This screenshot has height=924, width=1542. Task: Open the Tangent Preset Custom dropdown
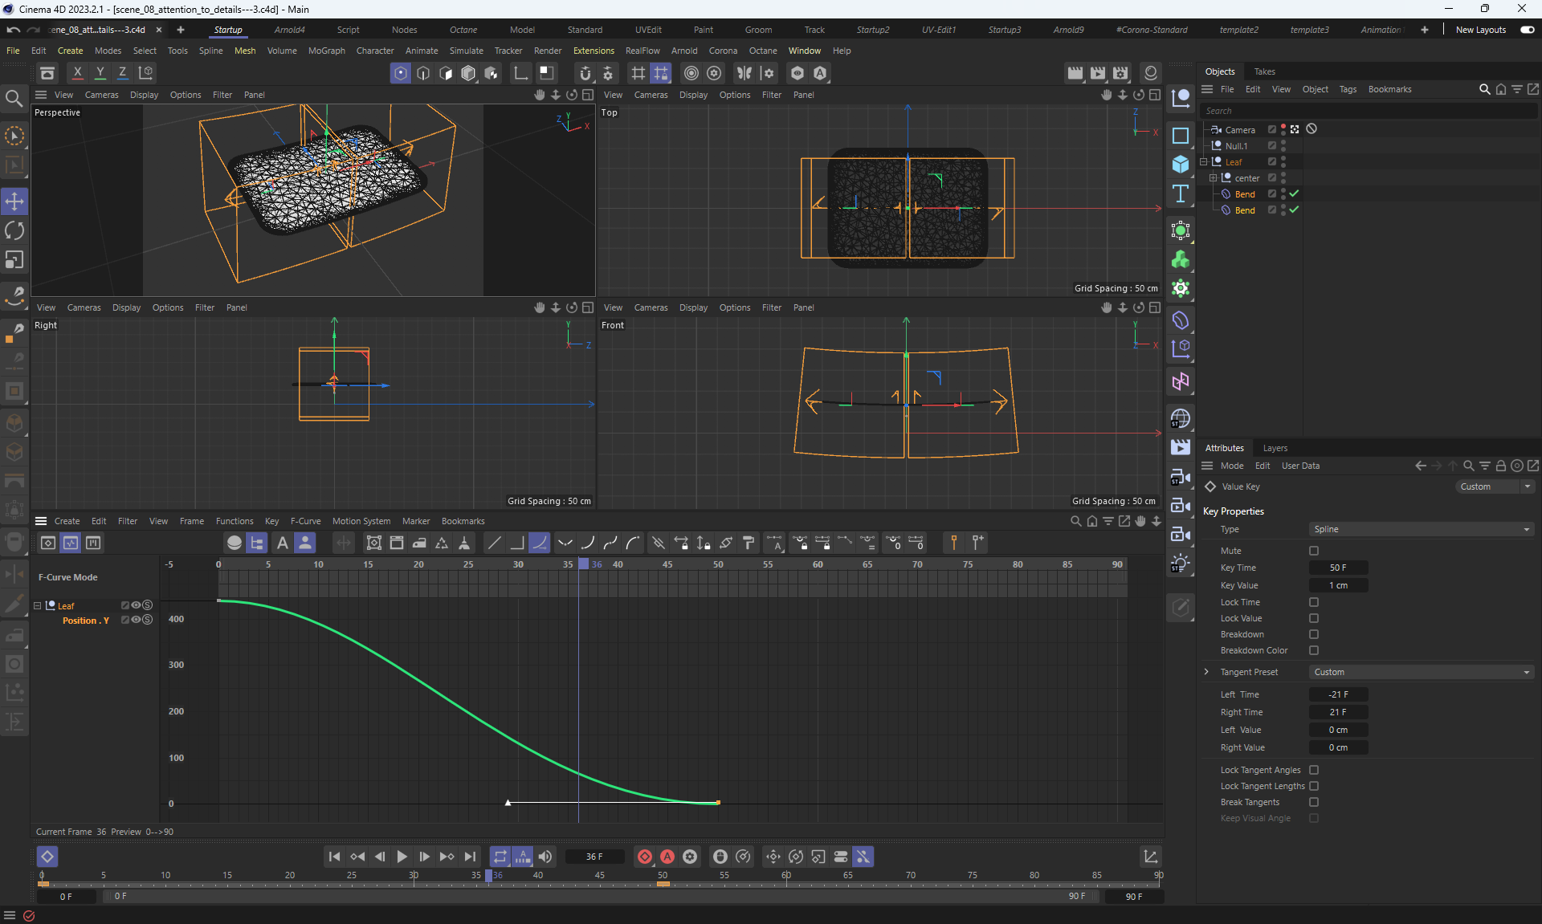tap(1421, 672)
